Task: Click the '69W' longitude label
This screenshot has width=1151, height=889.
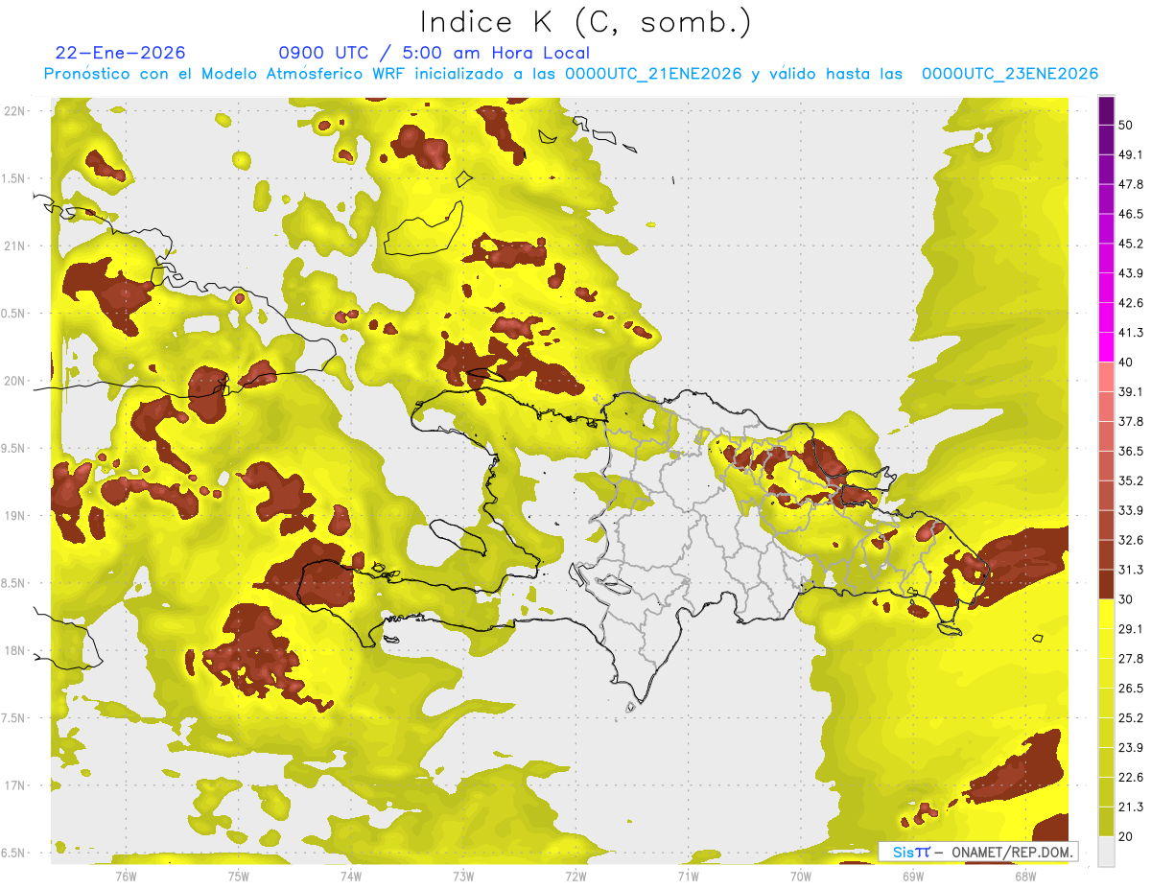Action: coord(913,877)
